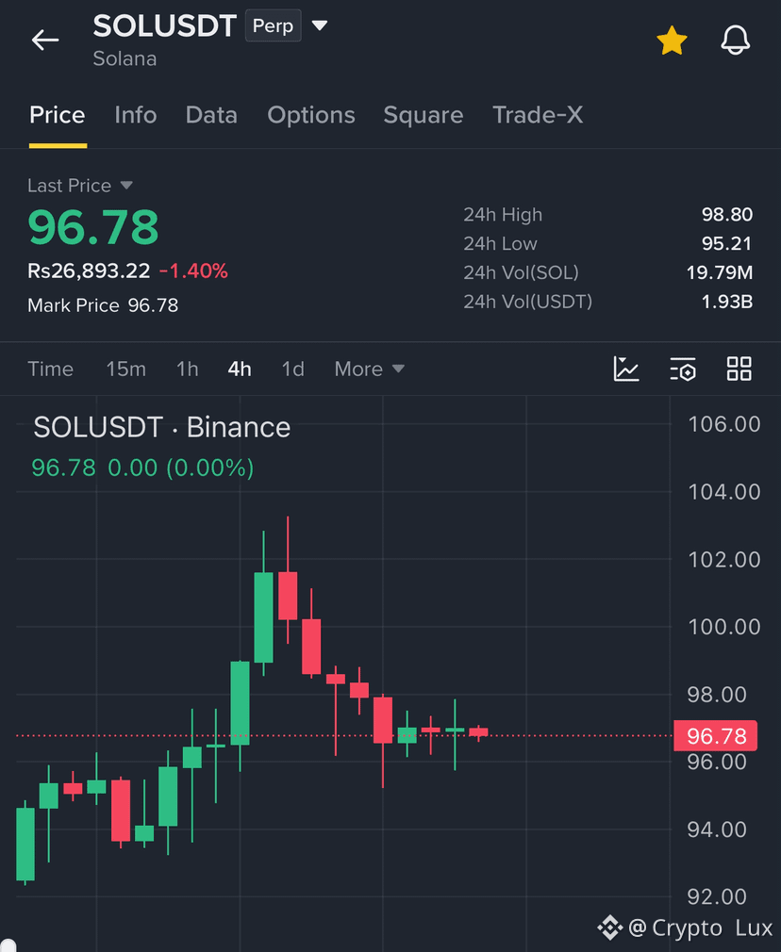Select the Time chart interval
Image resolution: width=781 pixels, height=952 pixels.
[50, 369]
